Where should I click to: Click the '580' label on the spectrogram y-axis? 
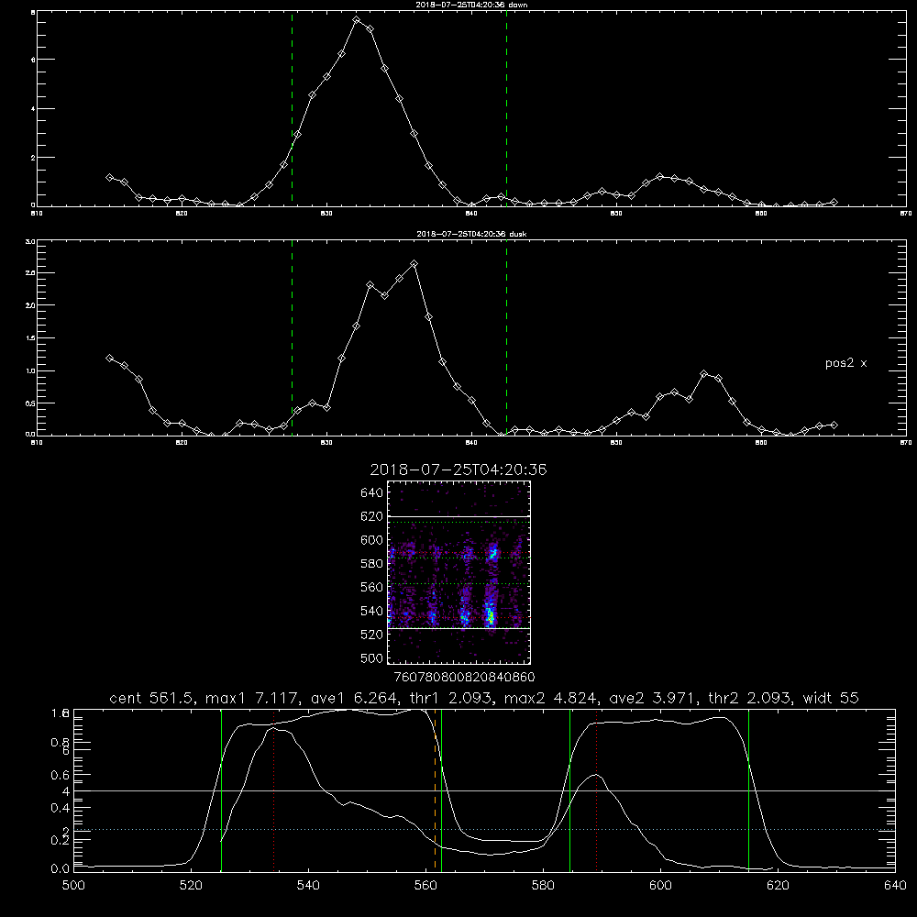[x=372, y=564]
